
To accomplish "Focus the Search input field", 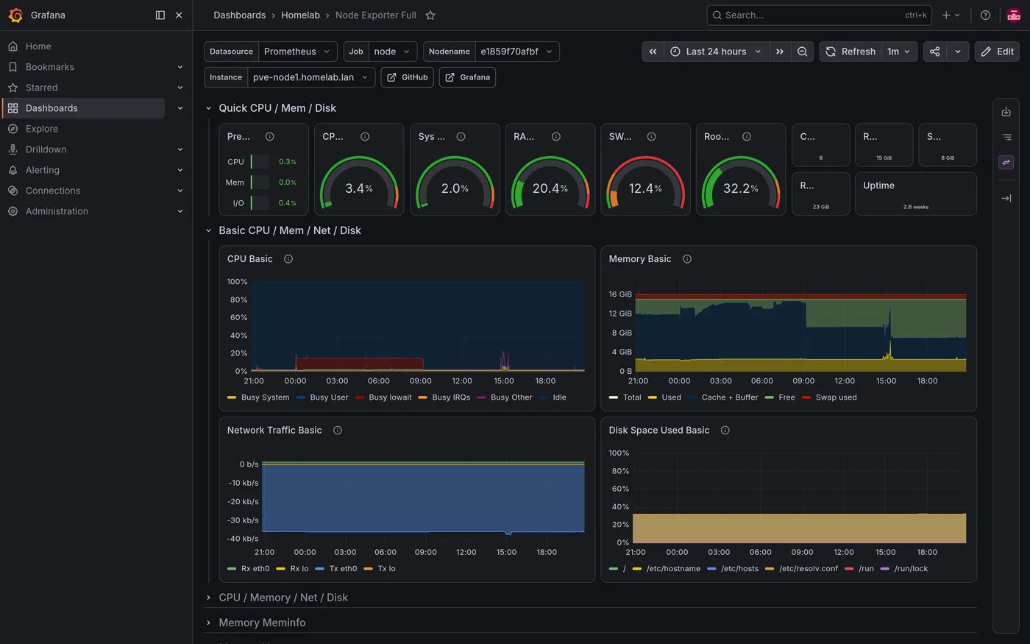I will [819, 15].
